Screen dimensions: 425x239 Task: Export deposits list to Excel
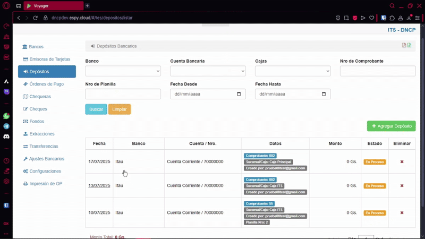coord(409,46)
